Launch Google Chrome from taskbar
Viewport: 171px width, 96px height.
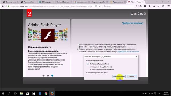[x=46, y=93]
